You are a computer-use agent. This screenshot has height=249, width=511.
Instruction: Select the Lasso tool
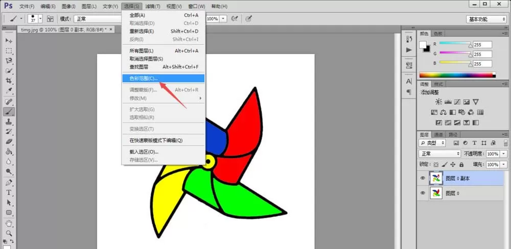[9, 61]
